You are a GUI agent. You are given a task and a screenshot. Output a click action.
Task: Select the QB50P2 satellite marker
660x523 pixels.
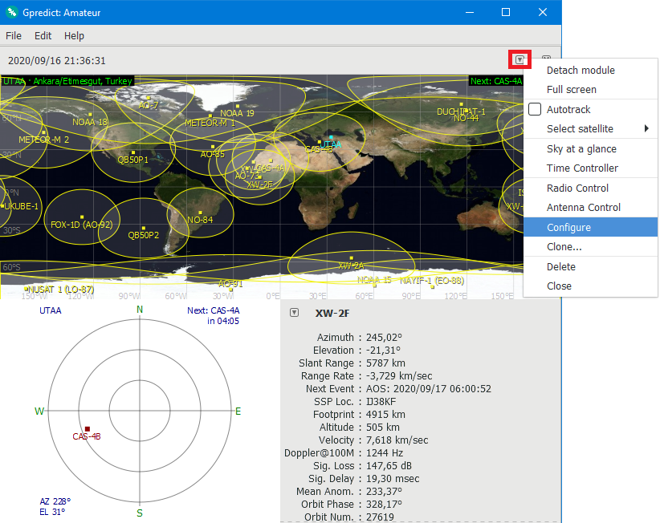tap(144, 228)
